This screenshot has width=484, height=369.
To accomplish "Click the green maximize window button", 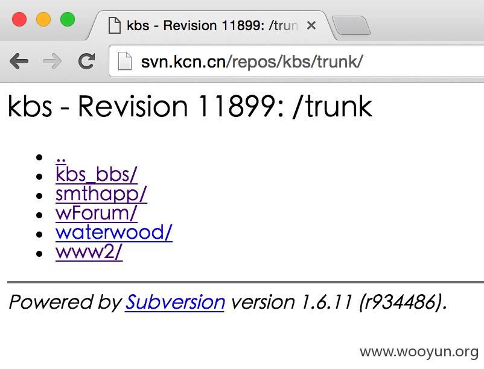I will pos(68,19).
